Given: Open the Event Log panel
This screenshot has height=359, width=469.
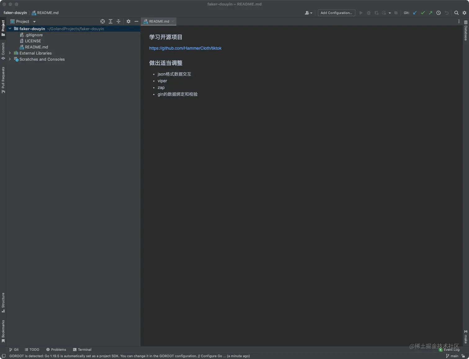Looking at the screenshot, I should (449, 350).
